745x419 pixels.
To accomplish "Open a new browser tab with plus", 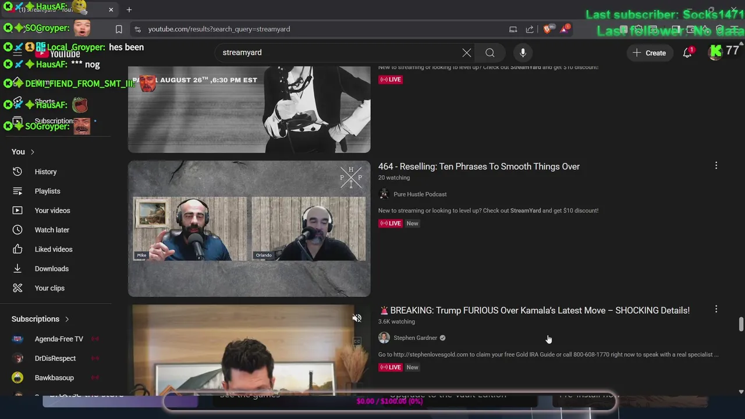I will point(129,9).
